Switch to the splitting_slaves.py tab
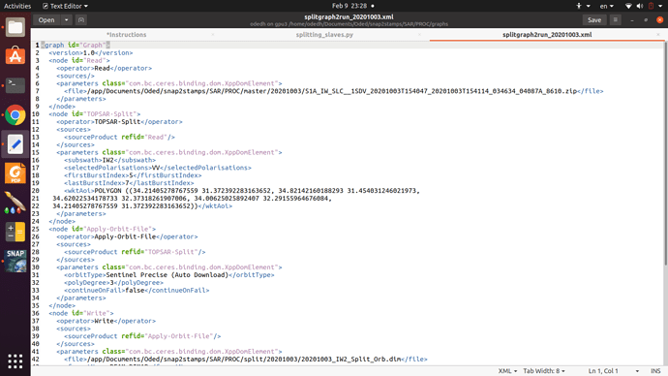This screenshot has height=376, width=668. [x=324, y=35]
